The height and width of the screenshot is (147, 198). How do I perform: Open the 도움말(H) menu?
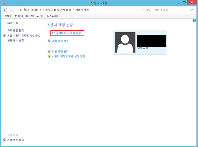(52, 16)
